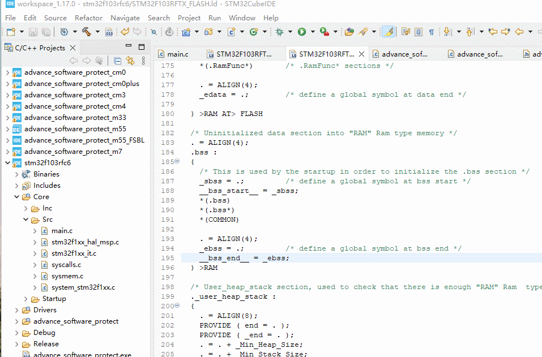
Task: Open the Build hammer dropdown arrow
Action: pyautogui.click(x=97, y=32)
